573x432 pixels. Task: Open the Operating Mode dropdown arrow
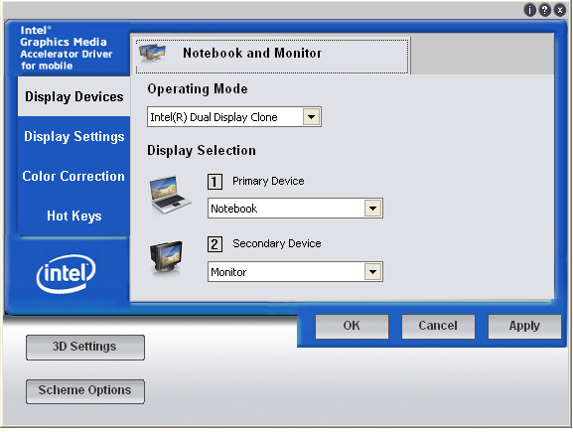click(312, 117)
